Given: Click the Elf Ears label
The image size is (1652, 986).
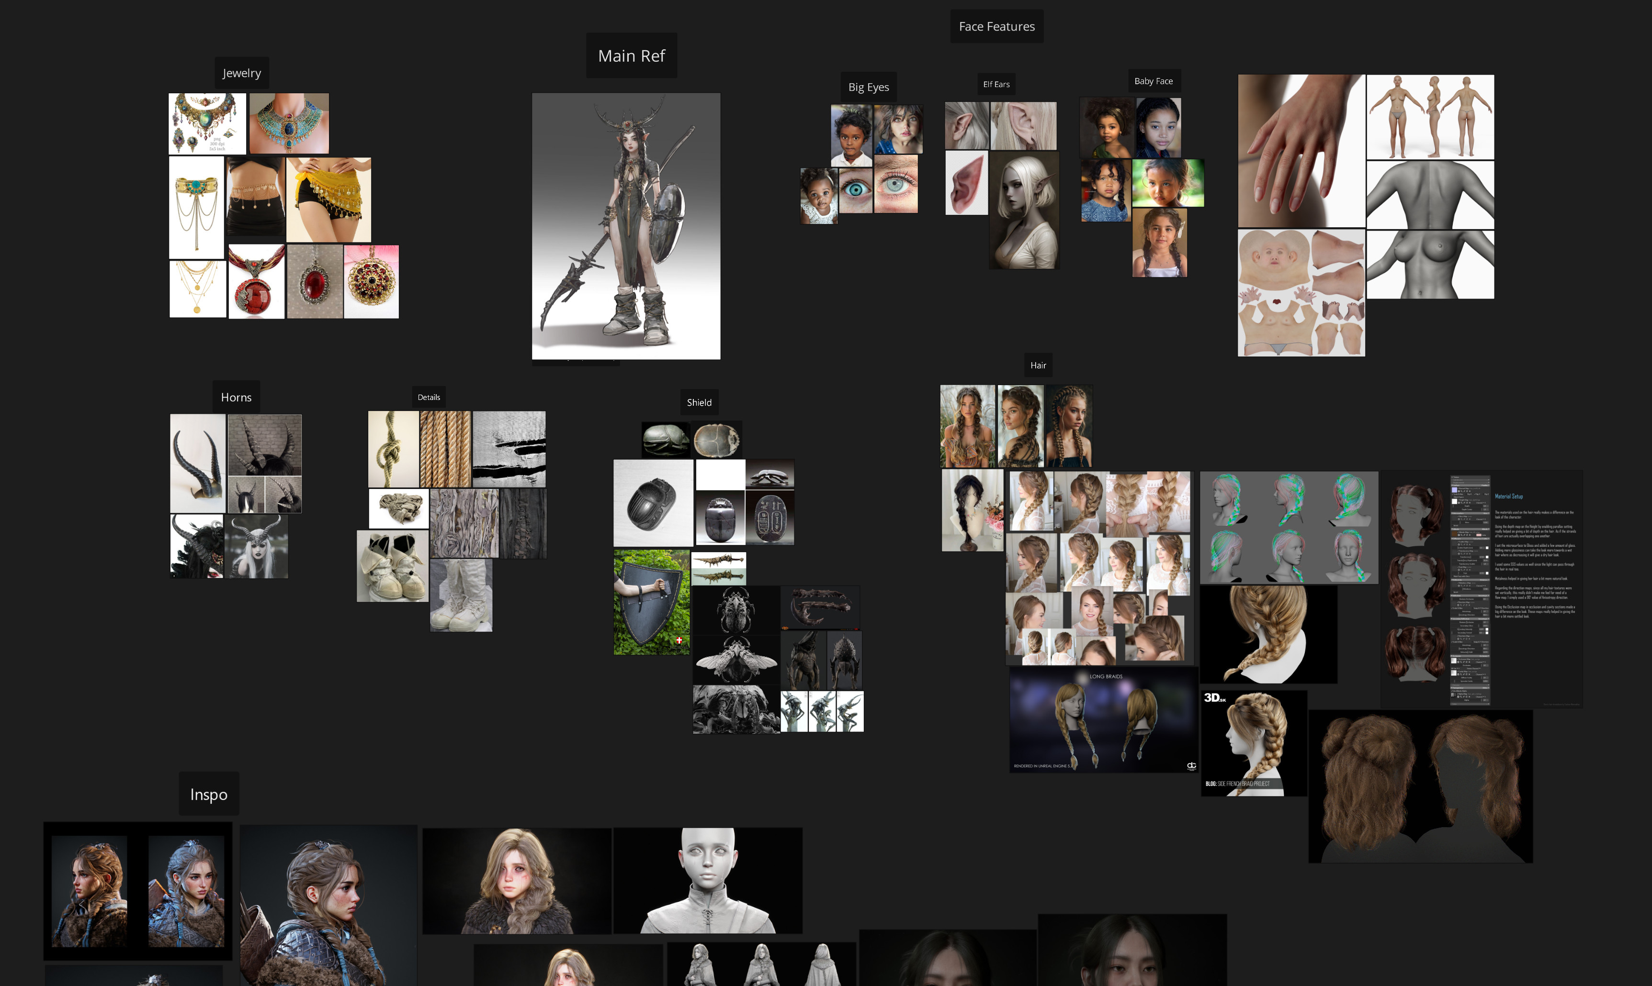Looking at the screenshot, I should [x=996, y=84].
